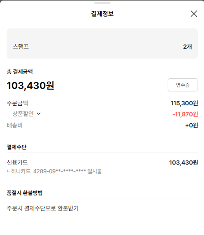Image resolution: width=204 pixels, height=235 pixels.
Task: Click the +0원 shipping fee value
Action: tap(191, 126)
